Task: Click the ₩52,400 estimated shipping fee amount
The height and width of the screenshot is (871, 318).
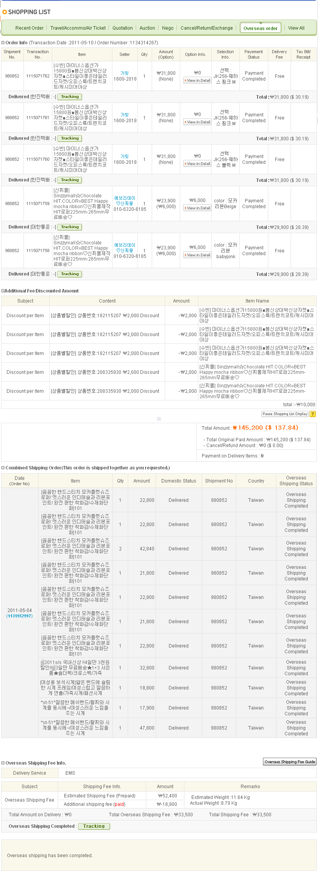Action: pyautogui.click(x=167, y=795)
